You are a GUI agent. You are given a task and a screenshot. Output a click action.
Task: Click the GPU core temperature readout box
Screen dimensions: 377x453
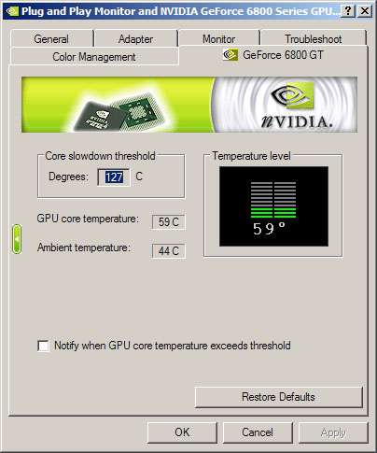(x=169, y=222)
